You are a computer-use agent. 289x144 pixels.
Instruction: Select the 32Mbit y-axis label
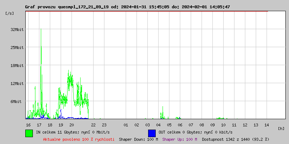[x=17, y=30]
